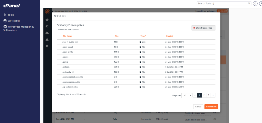
Task: Click the warning alert sidebar icon
Action: 47,39
